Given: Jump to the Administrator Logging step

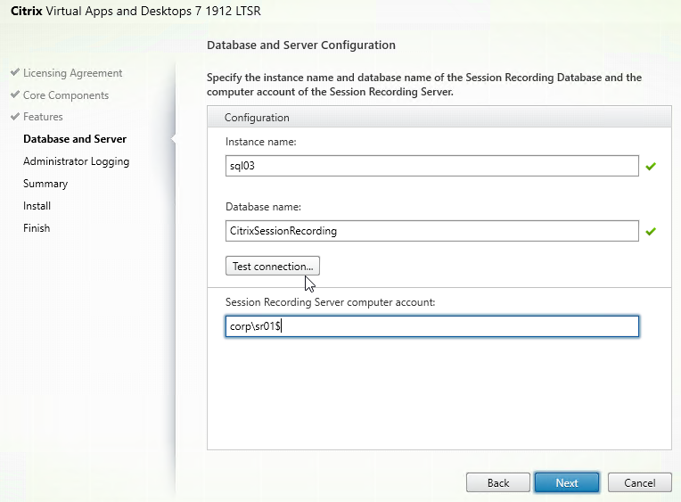Looking at the screenshot, I should click(76, 161).
